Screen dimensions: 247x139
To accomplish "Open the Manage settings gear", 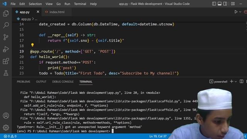I will tap(6, 127).
